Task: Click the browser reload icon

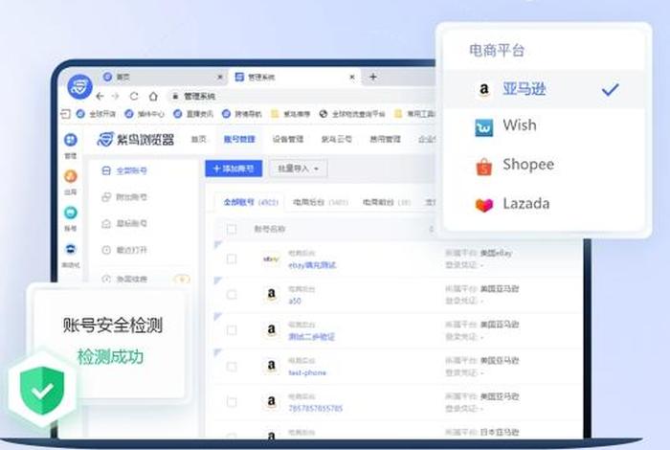Action: point(134,96)
